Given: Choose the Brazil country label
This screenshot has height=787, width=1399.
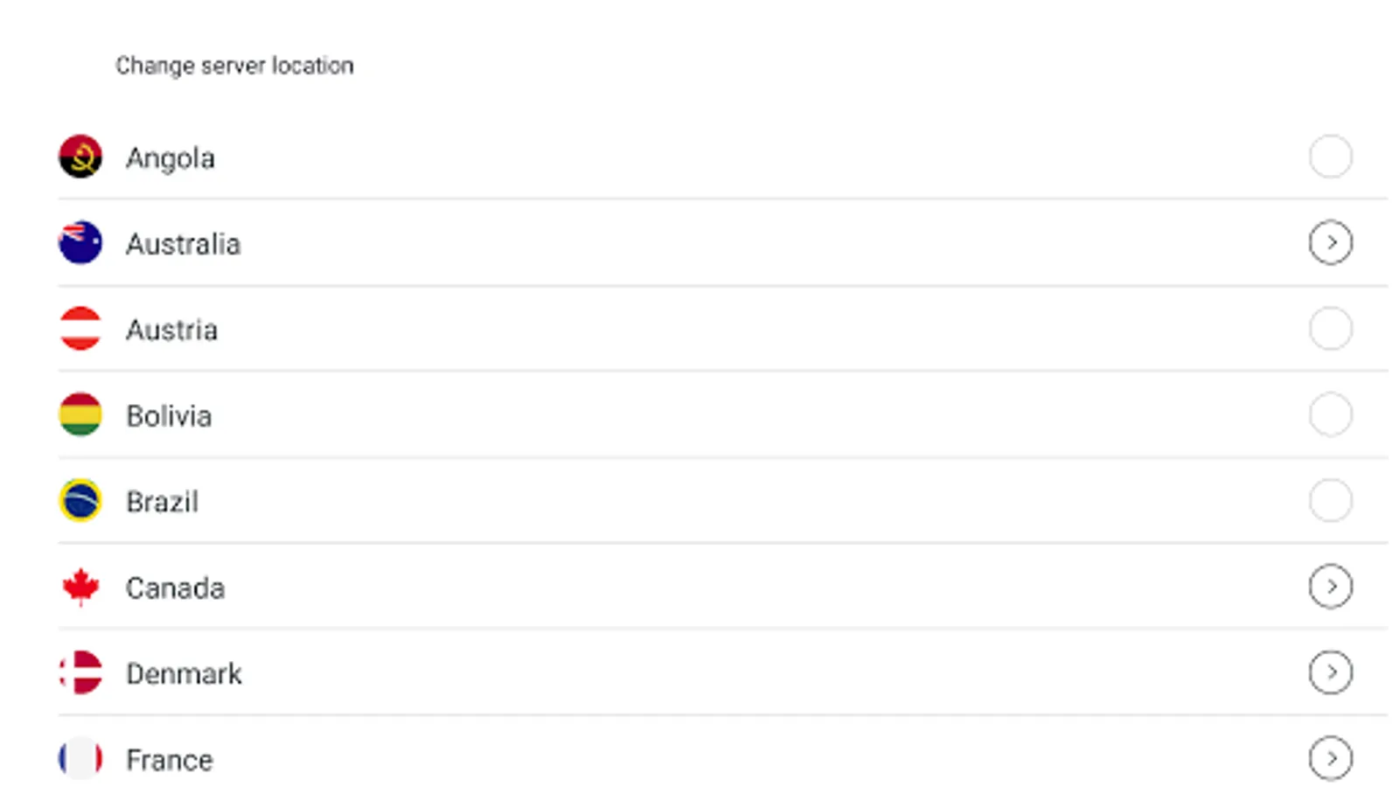Looking at the screenshot, I should coord(163,502).
